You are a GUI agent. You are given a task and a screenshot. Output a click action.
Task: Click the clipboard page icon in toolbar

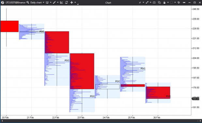point(66,3)
